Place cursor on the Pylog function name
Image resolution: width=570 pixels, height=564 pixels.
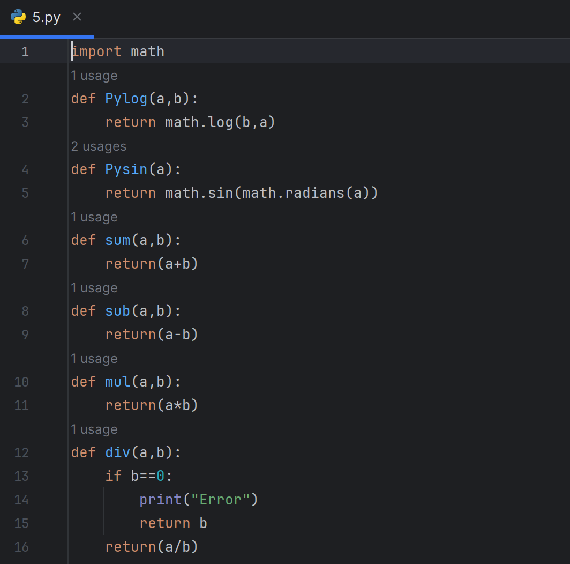click(x=126, y=99)
